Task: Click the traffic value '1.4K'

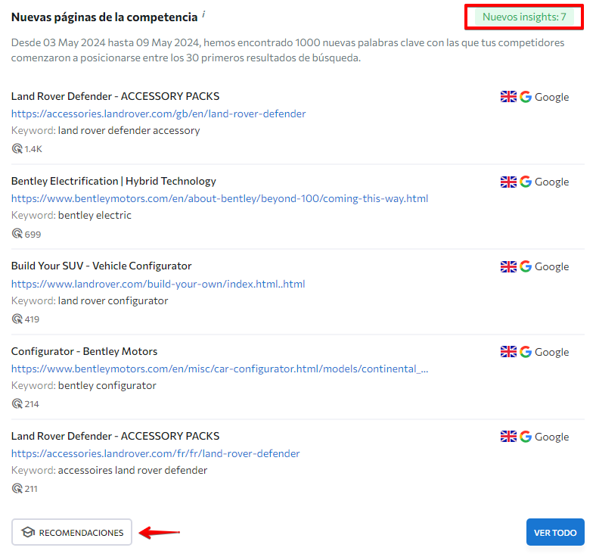Action: click(33, 149)
